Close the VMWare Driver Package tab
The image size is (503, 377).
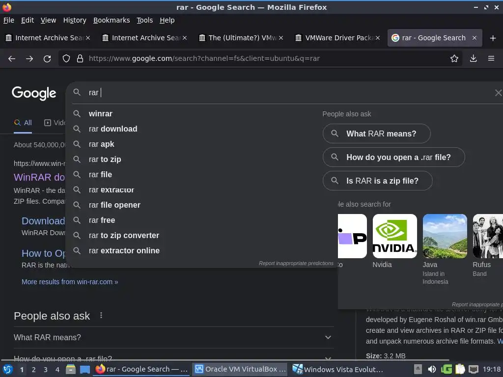[378, 38]
